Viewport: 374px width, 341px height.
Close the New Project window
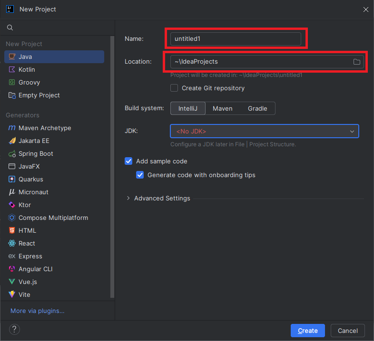point(365,9)
